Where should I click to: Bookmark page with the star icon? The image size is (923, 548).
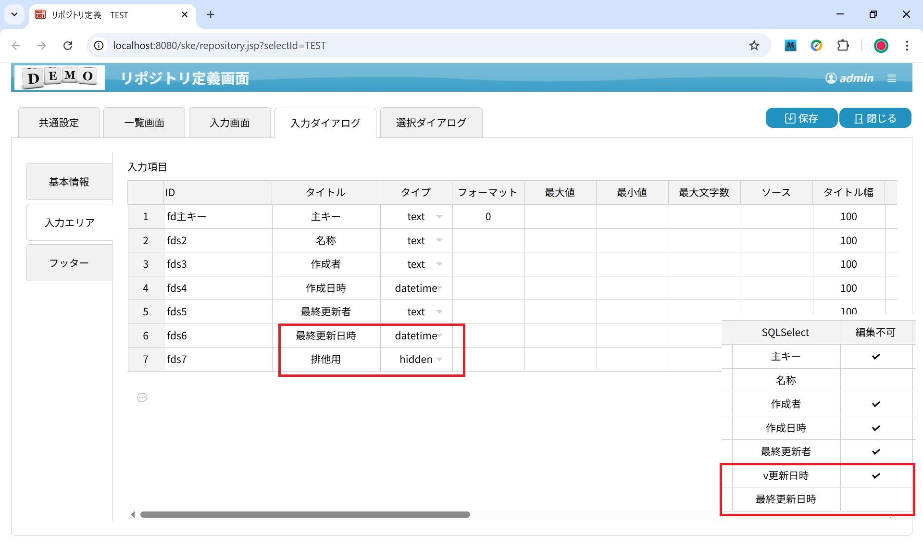pos(754,46)
